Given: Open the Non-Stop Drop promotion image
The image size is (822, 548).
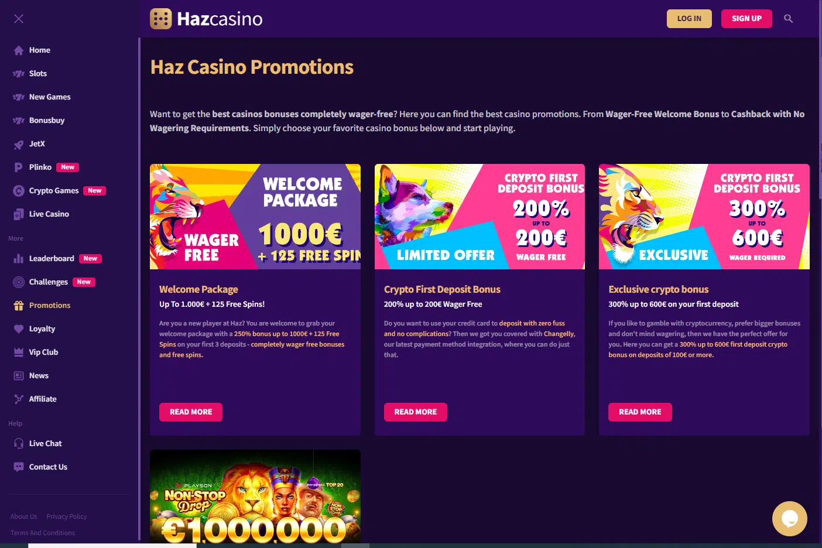Looking at the screenshot, I should (x=255, y=496).
